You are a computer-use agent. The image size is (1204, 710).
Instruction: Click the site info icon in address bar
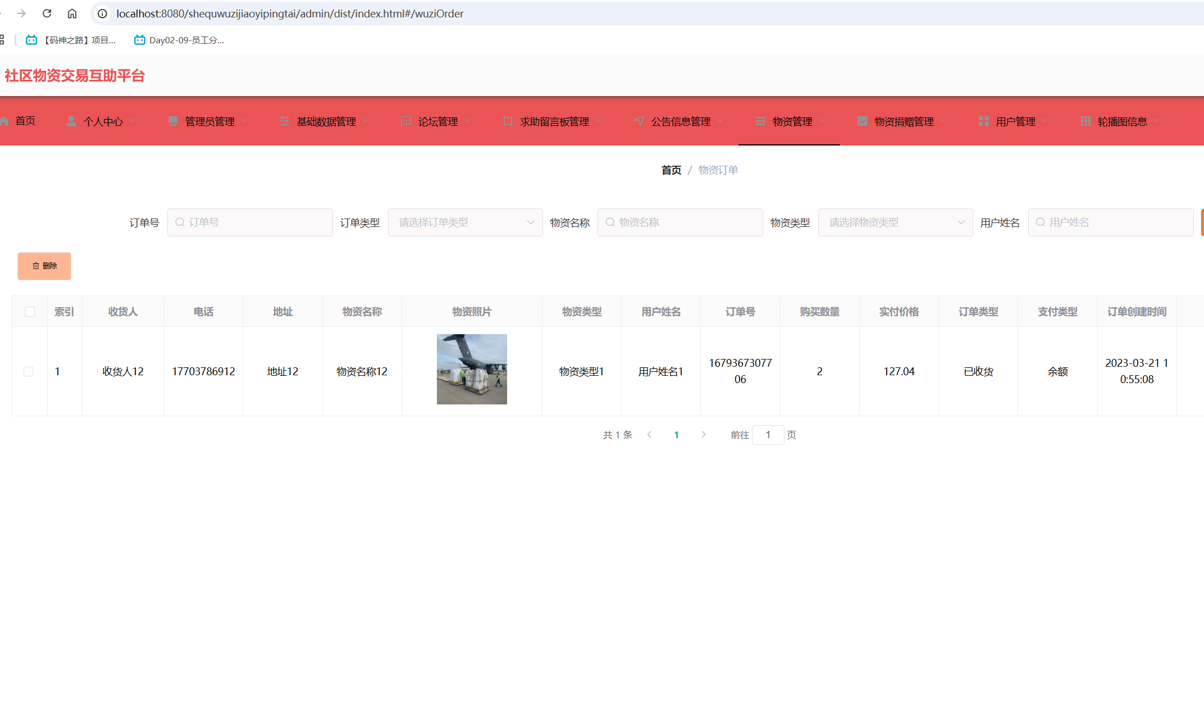click(102, 13)
